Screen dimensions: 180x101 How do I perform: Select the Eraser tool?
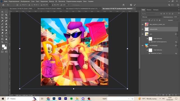(x=6, y=27)
